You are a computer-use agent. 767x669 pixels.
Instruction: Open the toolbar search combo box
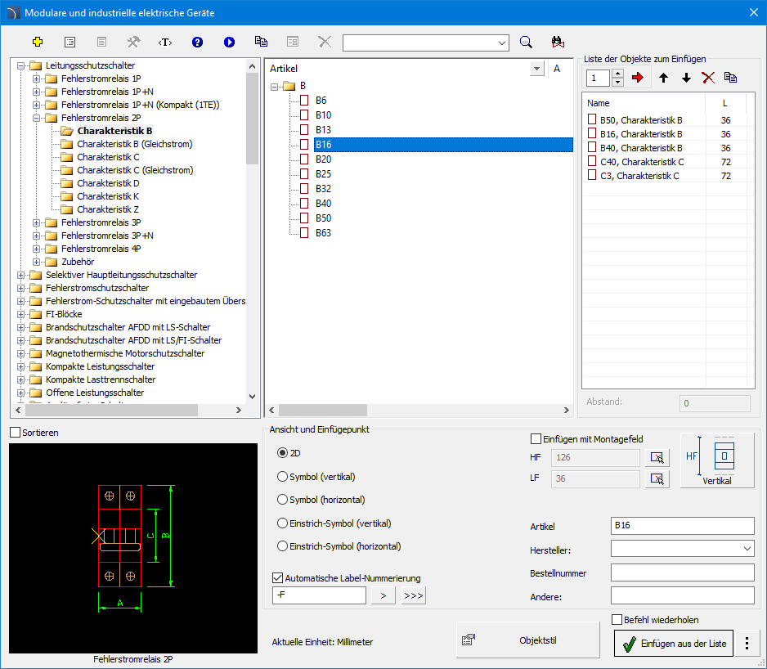pos(501,43)
